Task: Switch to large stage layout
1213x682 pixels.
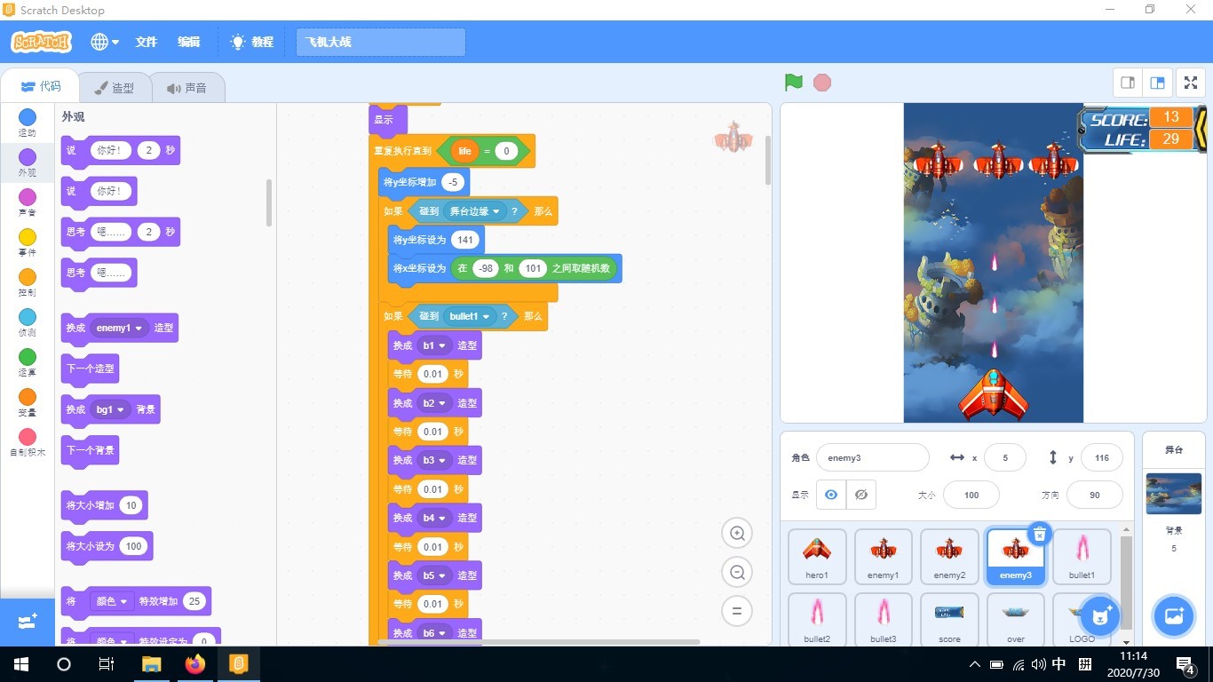Action: [1157, 83]
